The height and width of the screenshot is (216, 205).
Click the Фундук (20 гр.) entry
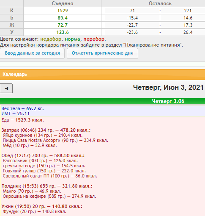coord(35,211)
